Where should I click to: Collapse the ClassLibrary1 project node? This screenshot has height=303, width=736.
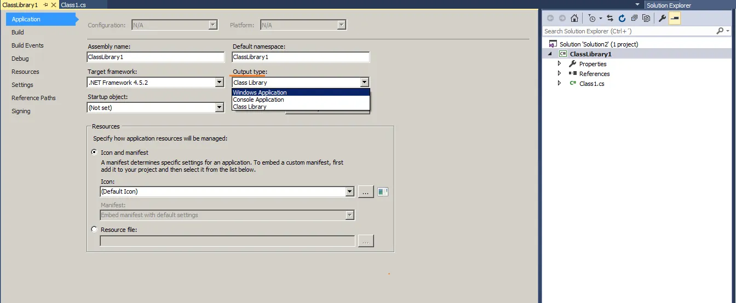point(549,54)
